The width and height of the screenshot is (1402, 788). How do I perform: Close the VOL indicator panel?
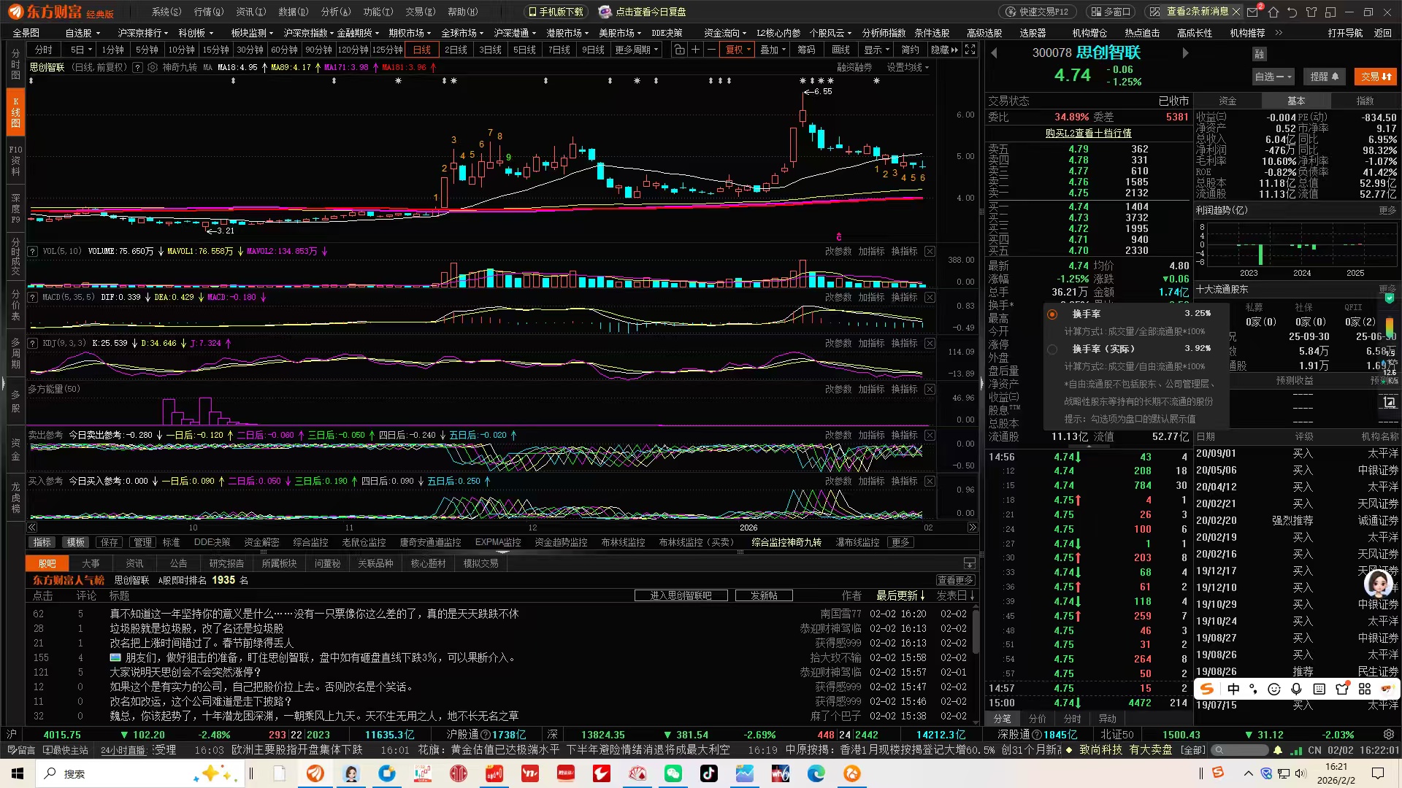[930, 251]
